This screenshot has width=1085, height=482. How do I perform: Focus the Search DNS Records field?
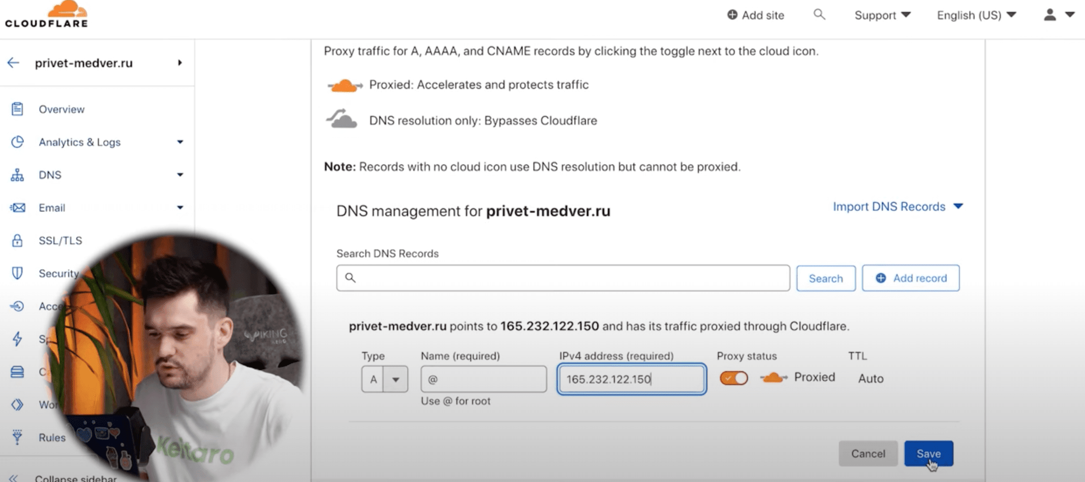pos(563,278)
